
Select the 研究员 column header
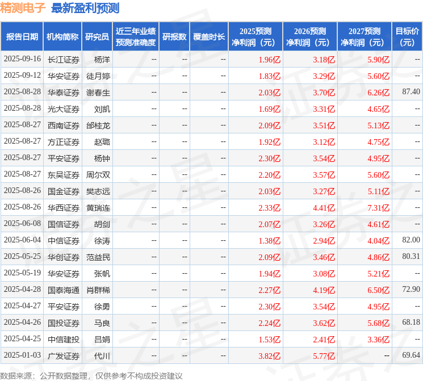point(97,36)
